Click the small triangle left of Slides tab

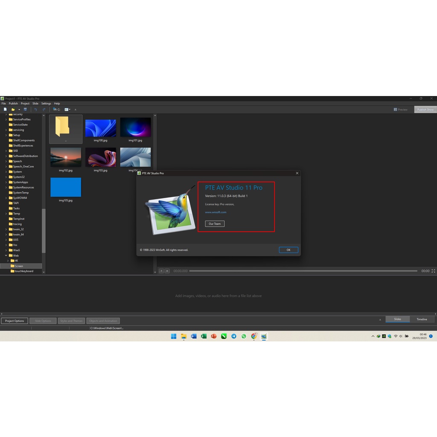pos(380,320)
